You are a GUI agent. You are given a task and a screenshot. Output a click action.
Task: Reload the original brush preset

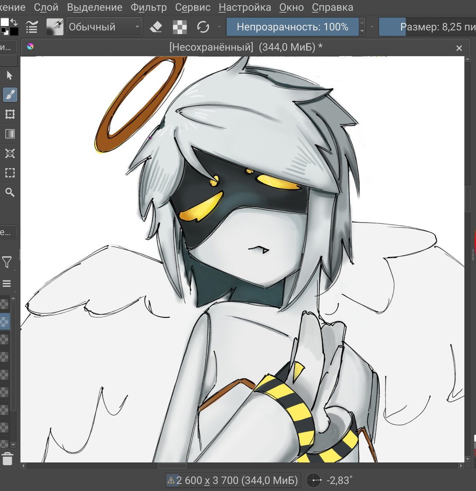click(203, 27)
